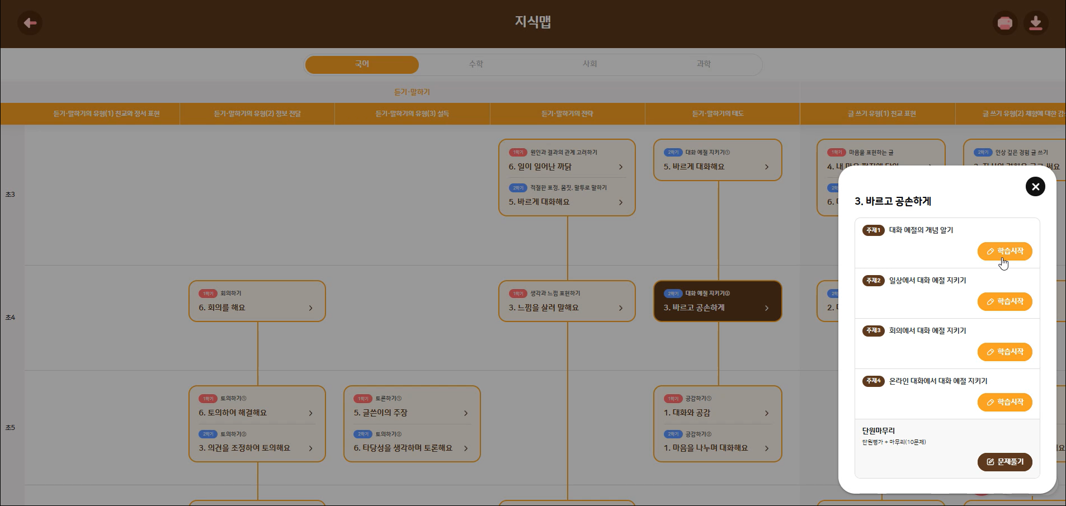
Task: Select the 국어 subject tab
Action: pyautogui.click(x=362, y=64)
